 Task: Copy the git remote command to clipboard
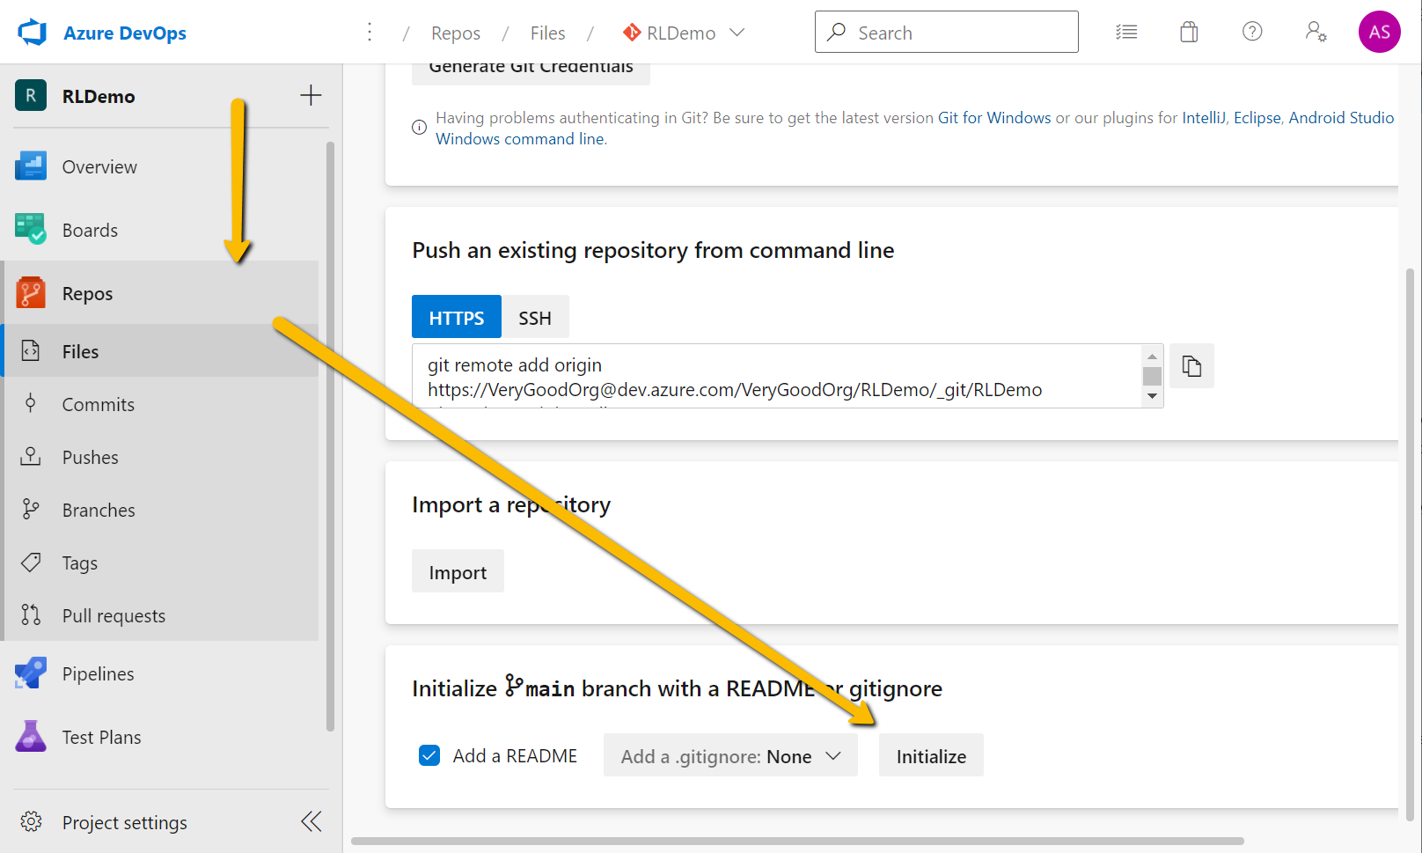1191,365
